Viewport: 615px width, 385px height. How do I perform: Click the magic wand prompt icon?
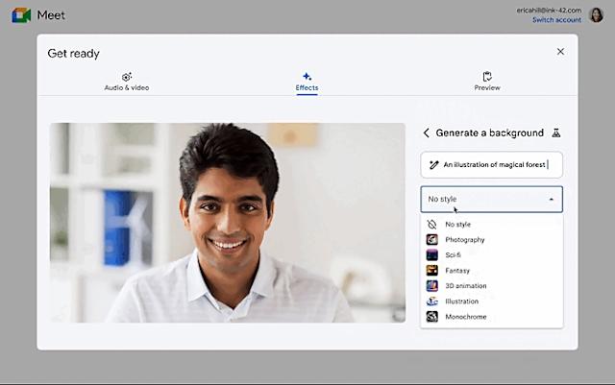pyautogui.click(x=434, y=165)
